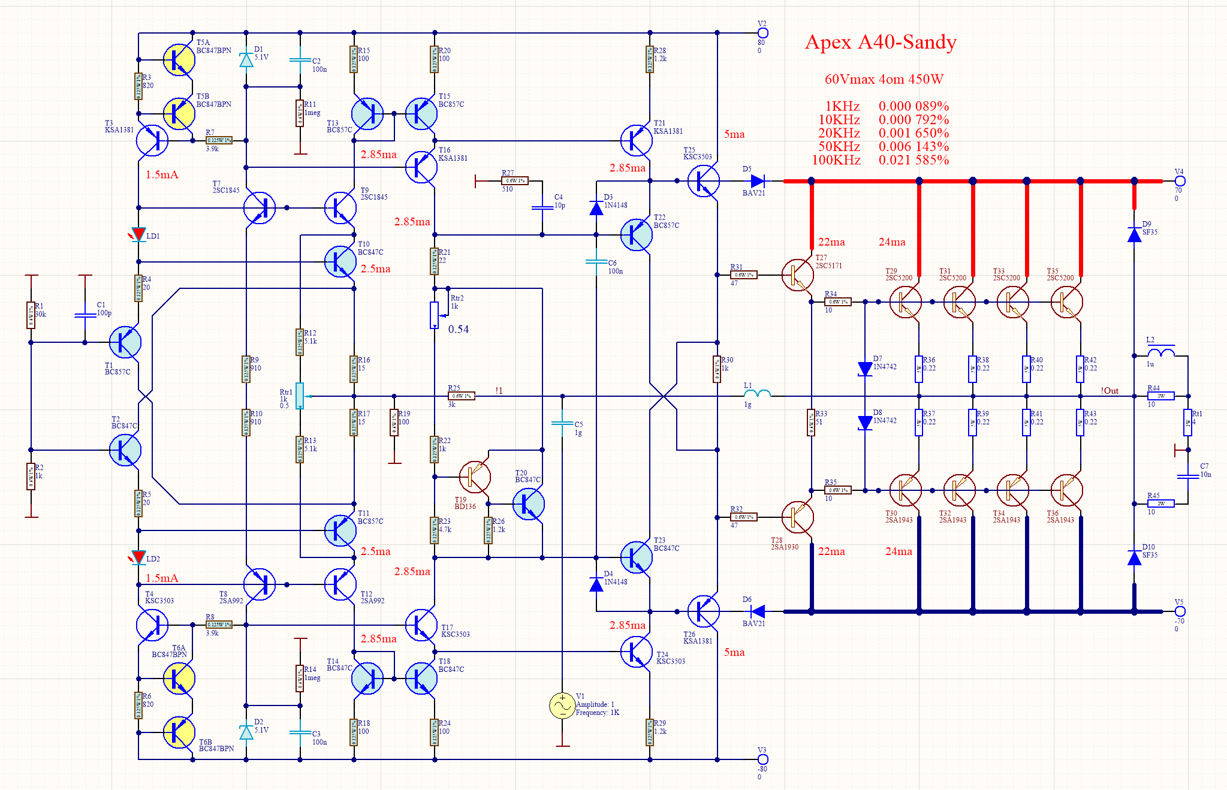The height and width of the screenshot is (790, 1227).
Task: Select zener diode D7 1N4742
Action: click(x=864, y=369)
